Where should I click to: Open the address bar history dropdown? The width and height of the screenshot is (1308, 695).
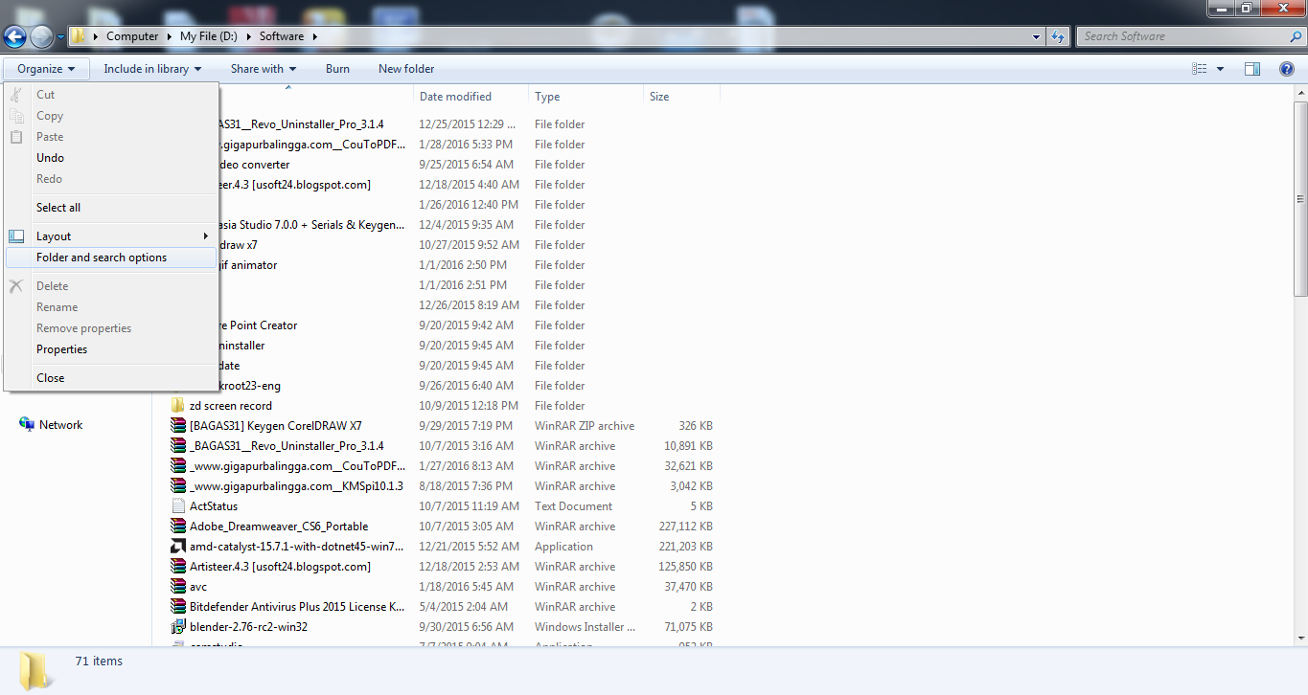(1035, 35)
